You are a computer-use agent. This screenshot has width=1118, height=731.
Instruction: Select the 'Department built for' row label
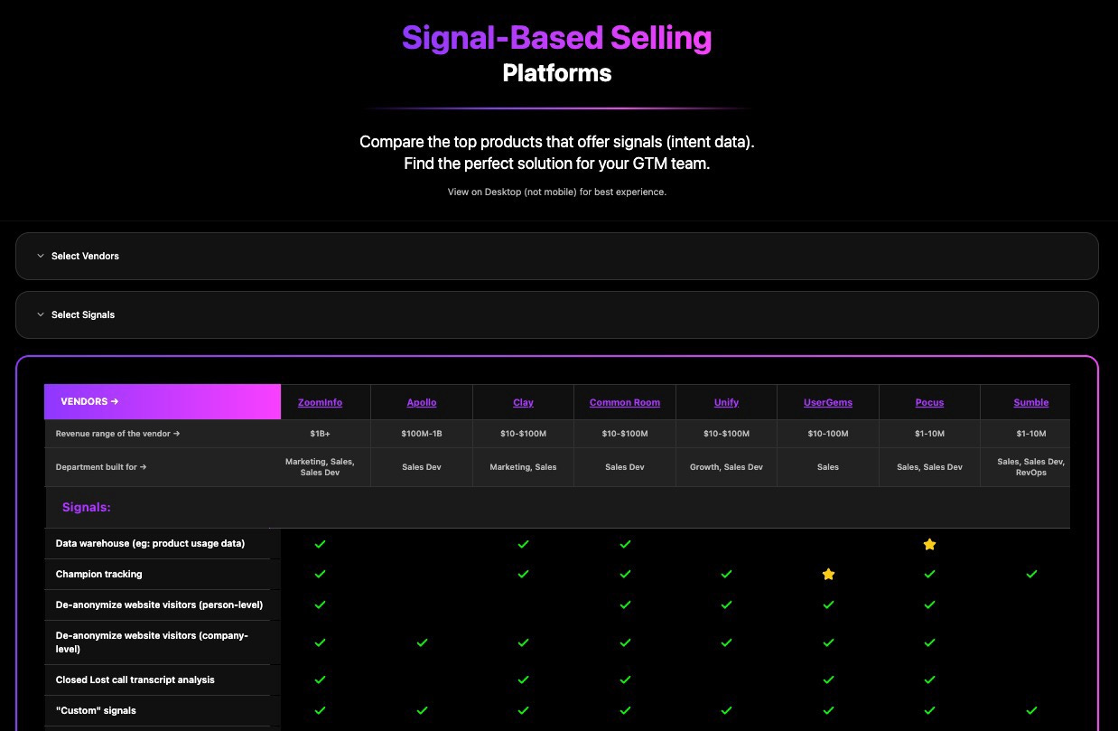(101, 467)
